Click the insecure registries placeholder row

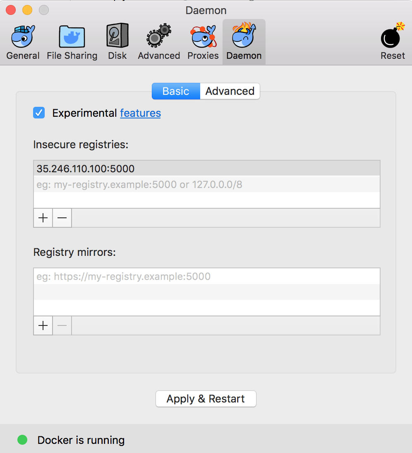click(x=207, y=184)
